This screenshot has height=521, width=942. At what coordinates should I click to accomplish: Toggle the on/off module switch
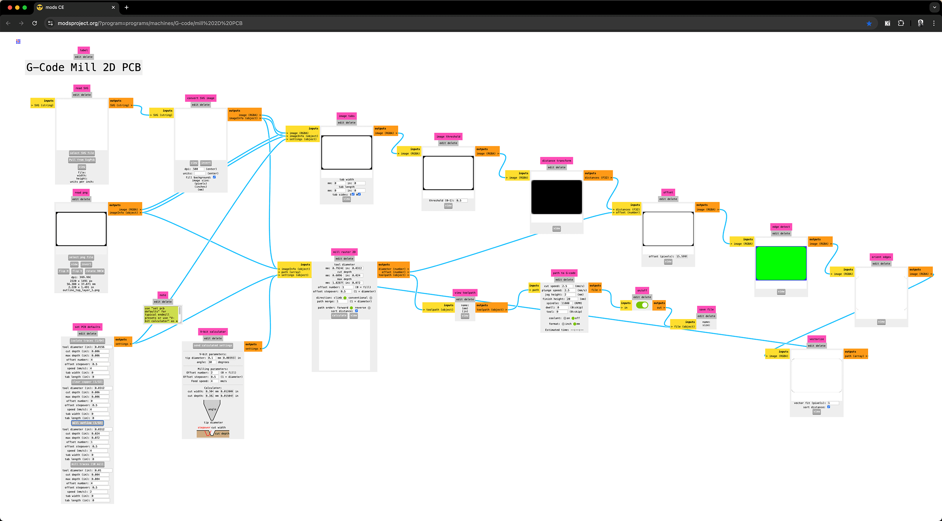pyautogui.click(x=642, y=305)
